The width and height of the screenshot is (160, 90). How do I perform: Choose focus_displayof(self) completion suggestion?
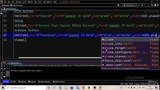pos(130,60)
